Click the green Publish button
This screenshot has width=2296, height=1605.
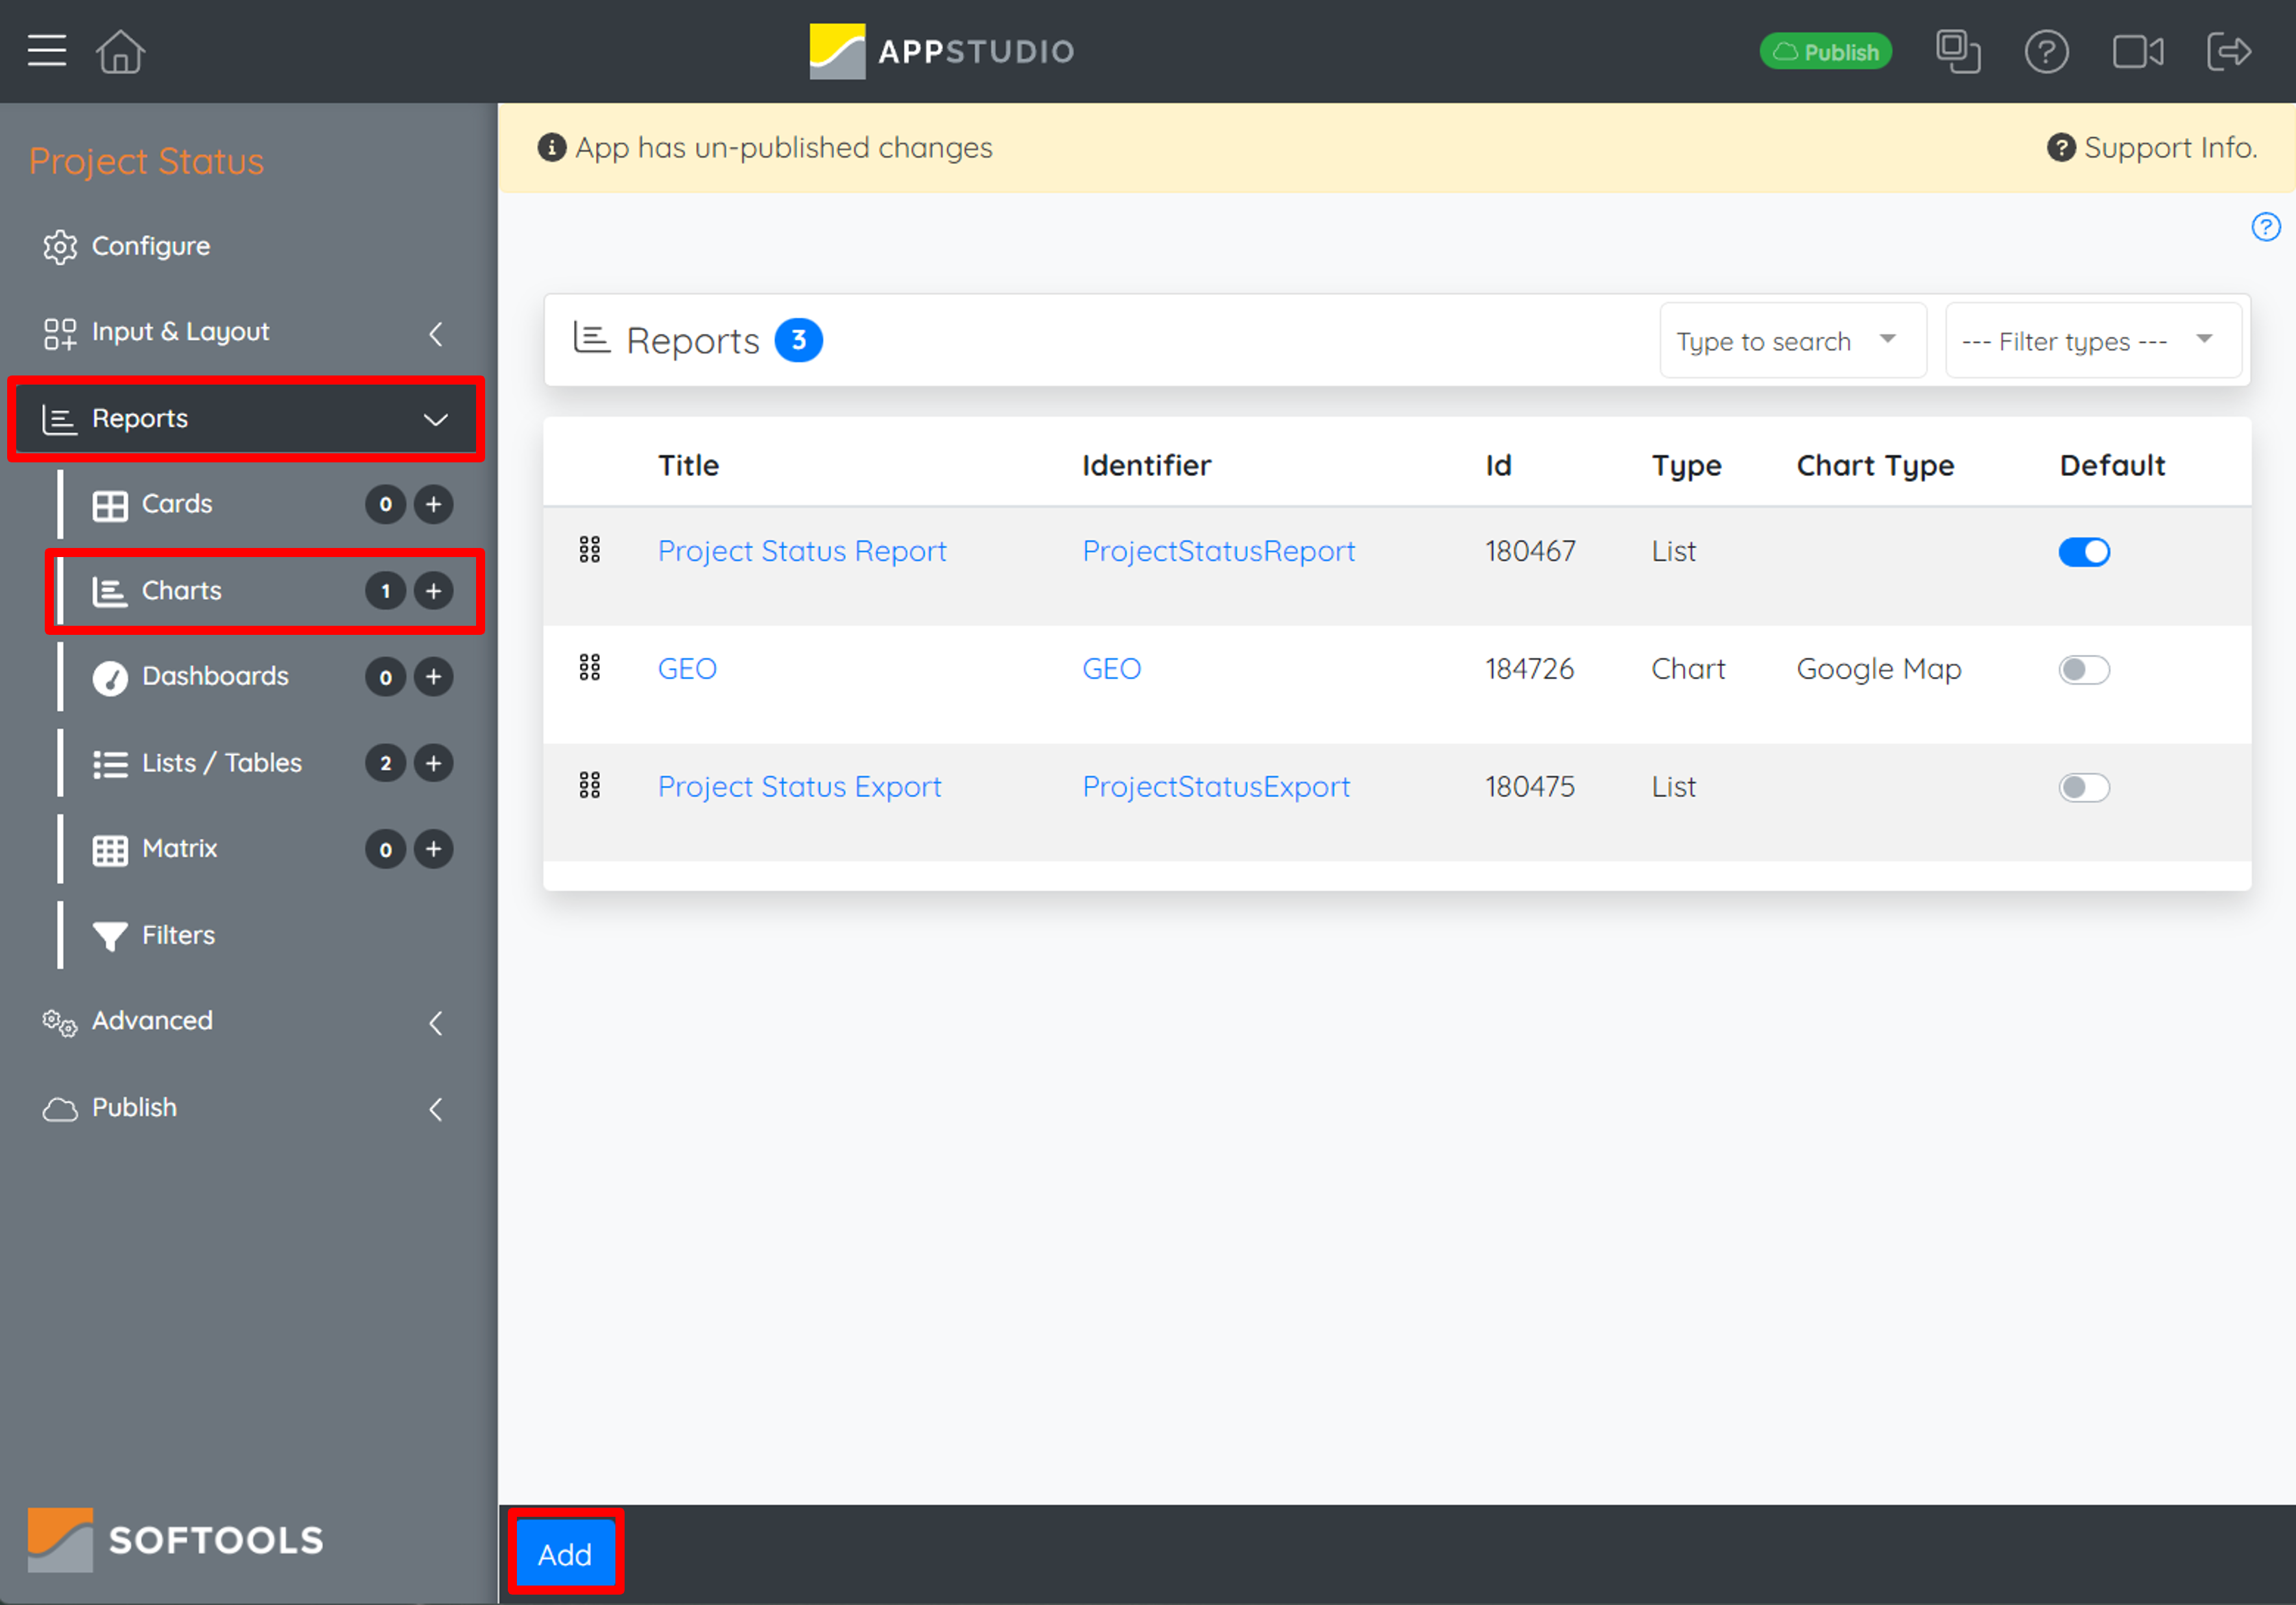[x=1825, y=51]
